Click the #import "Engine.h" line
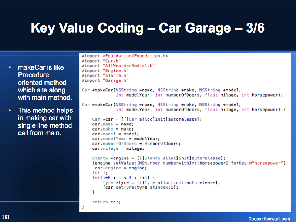 click(x=105, y=70)
